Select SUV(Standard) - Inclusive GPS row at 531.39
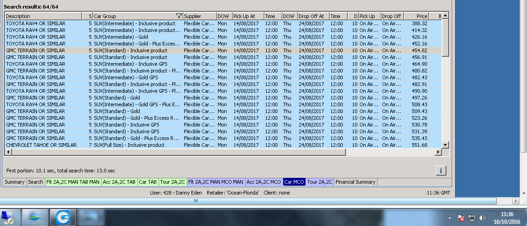Viewport: 527px width, 226px height. [x=223, y=131]
